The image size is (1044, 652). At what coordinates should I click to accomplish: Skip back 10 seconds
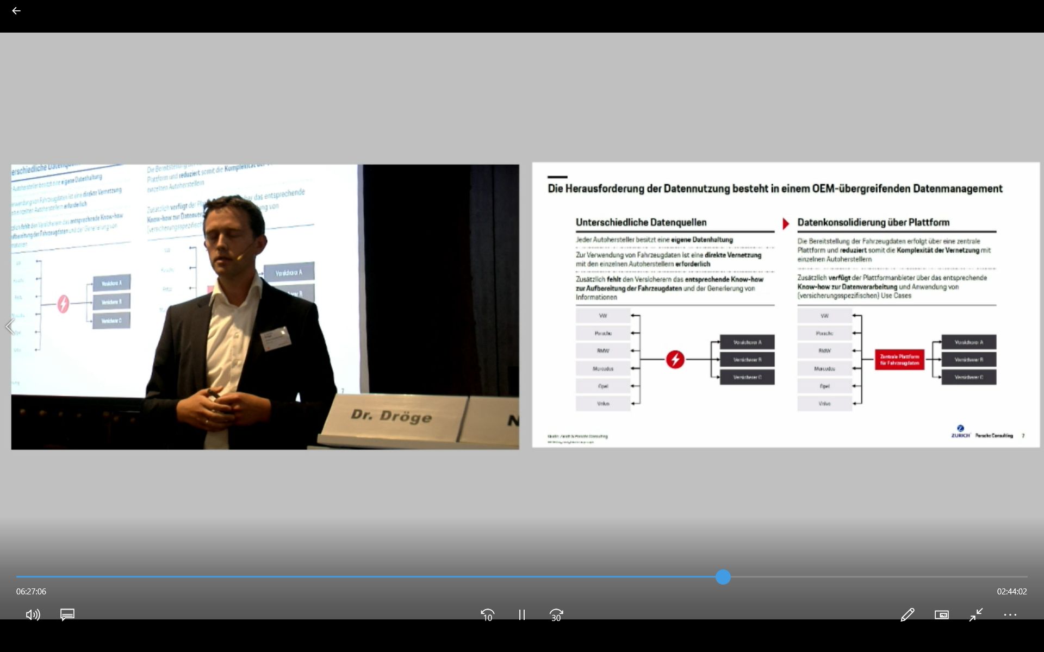click(x=487, y=615)
